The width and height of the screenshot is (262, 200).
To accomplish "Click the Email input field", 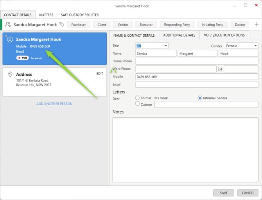I will click(196, 85).
